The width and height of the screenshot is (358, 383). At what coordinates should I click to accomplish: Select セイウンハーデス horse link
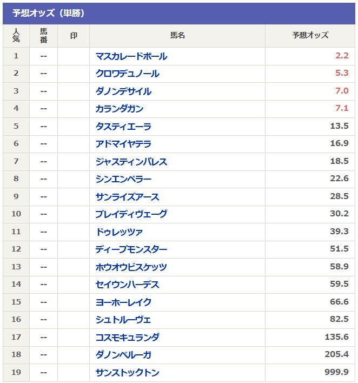click(128, 285)
